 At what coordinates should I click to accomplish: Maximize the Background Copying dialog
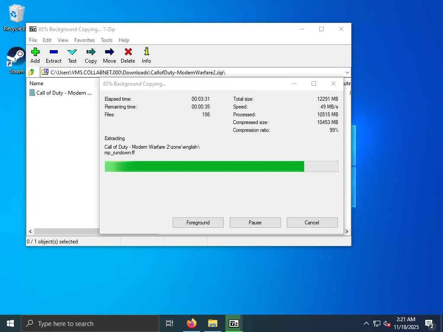[x=314, y=83]
